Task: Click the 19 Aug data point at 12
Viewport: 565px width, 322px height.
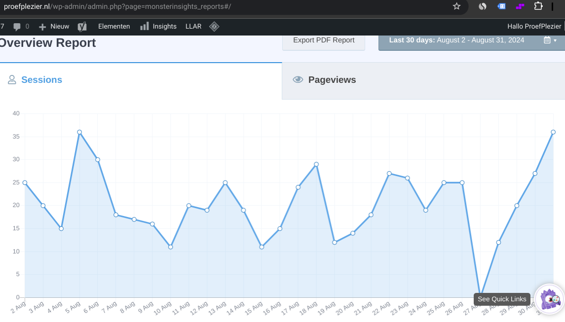Action: [335, 243]
